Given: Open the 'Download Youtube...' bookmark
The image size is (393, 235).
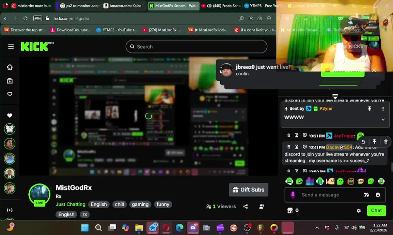Looking at the screenshot, I should (x=70, y=30).
